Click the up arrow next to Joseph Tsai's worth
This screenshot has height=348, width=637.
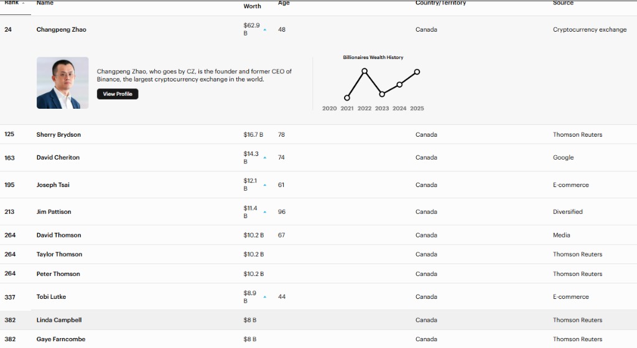(x=265, y=185)
